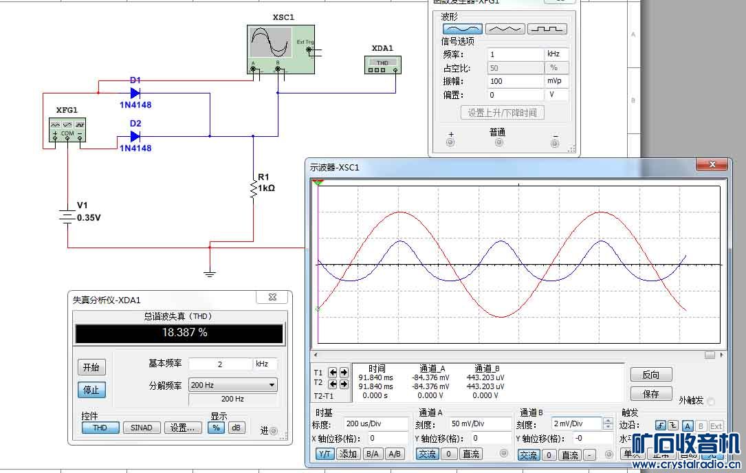Switch timebase mode to A/B
The height and width of the screenshot is (473, 746).
394,454
